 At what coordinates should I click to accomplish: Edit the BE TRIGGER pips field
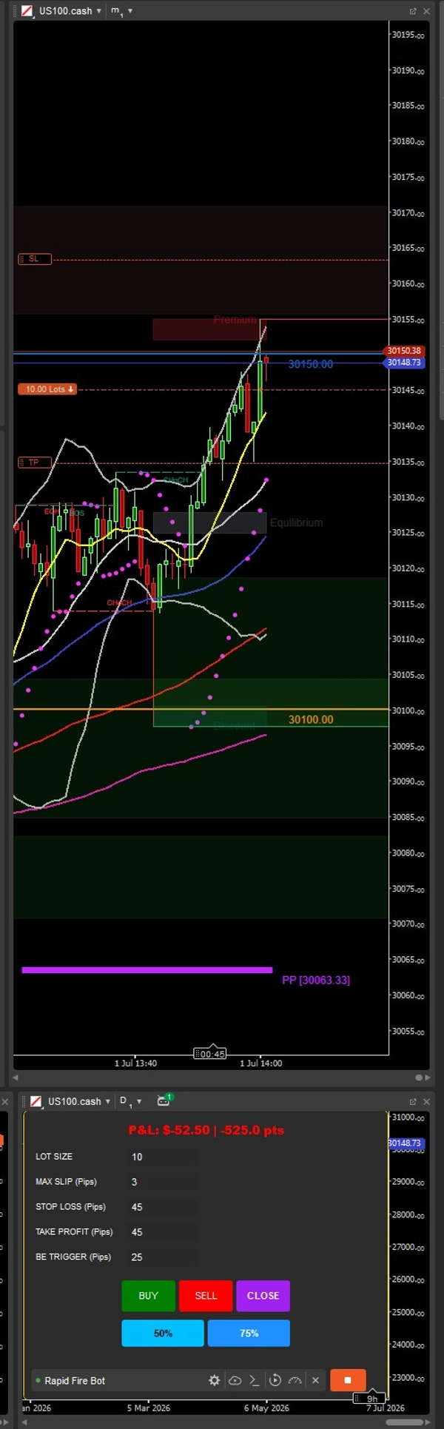(x=163, y=1257)
